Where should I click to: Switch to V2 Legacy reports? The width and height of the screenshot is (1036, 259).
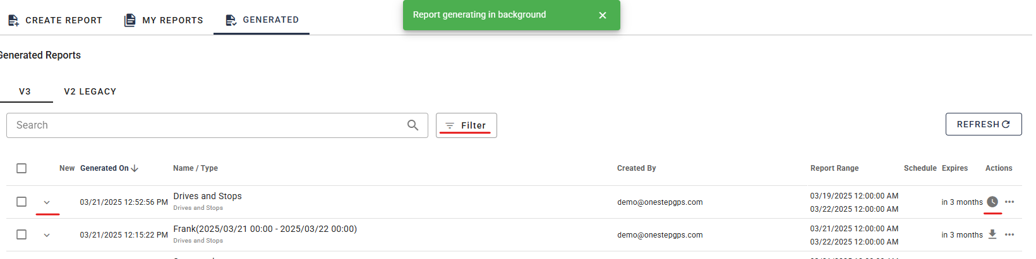coord(90,91)
